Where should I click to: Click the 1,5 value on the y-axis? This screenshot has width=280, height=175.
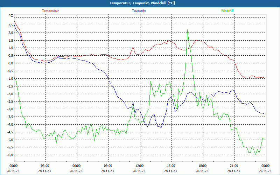(11, 40)
